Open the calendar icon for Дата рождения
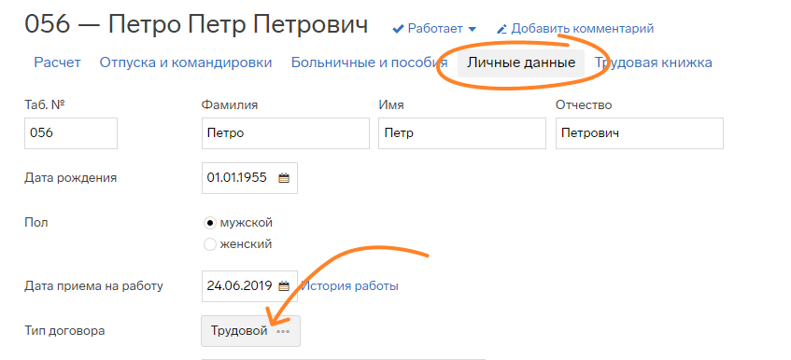 pos(284,178)
